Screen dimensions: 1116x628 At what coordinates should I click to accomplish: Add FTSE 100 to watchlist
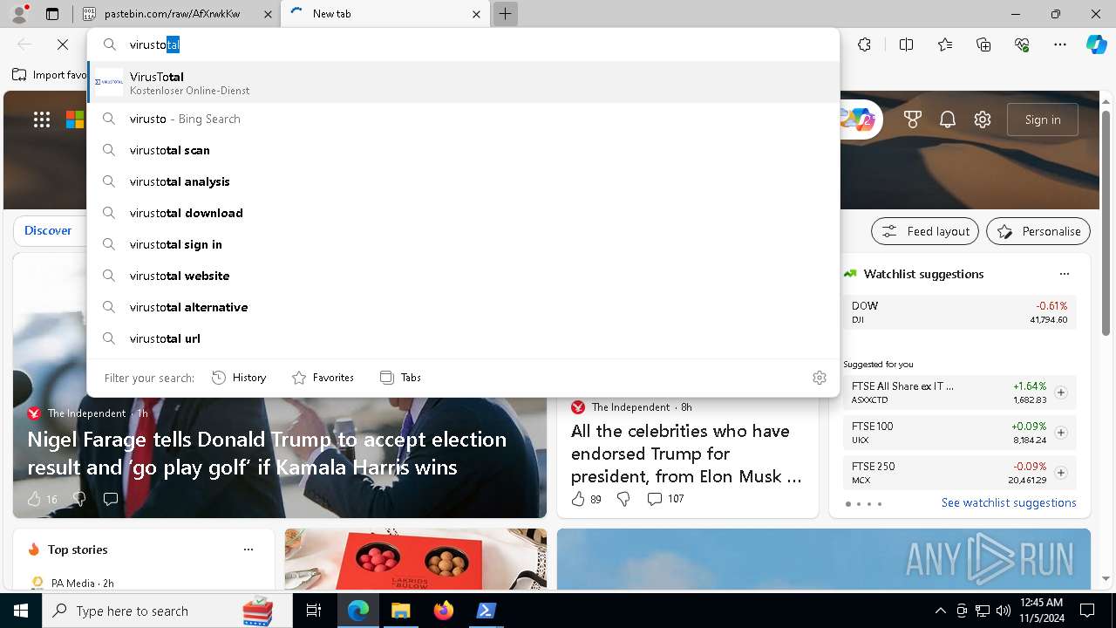tap(1060, 433)
